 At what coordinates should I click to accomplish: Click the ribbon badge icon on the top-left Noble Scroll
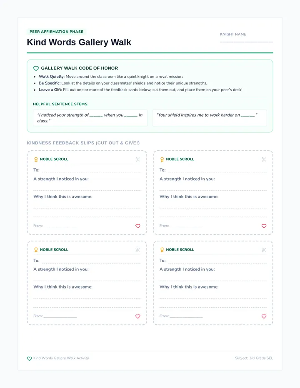tap(36, 159)
